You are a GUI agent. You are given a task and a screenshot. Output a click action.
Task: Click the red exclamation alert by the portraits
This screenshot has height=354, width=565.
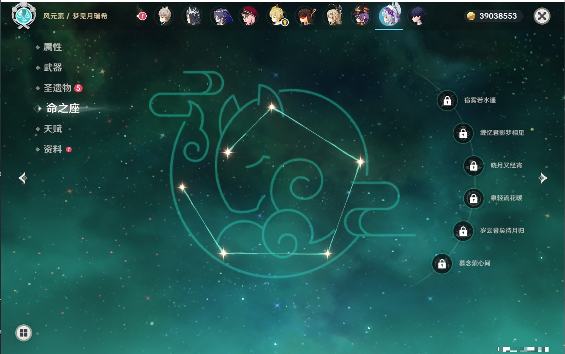pos(142,16)
